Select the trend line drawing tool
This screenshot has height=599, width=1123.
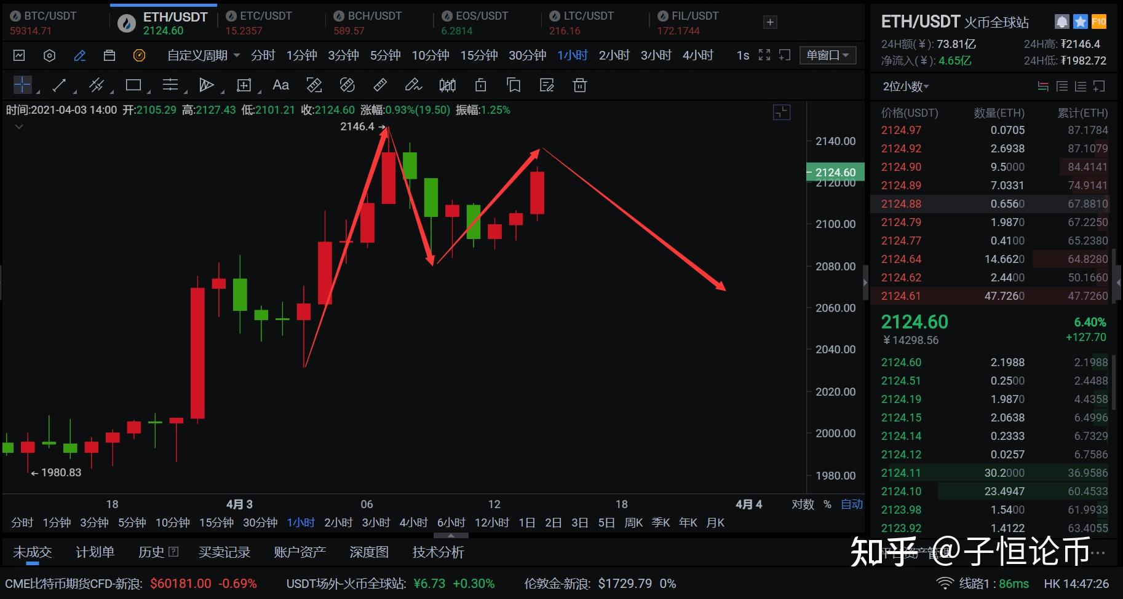pyautogui.click(x=59, y=85)
